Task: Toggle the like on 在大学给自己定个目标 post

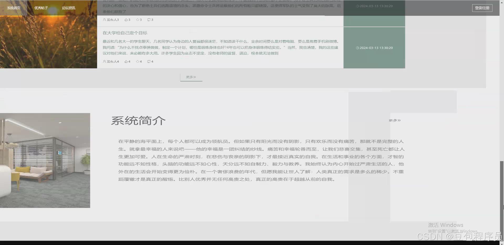Action: click(x=126, y=61)
